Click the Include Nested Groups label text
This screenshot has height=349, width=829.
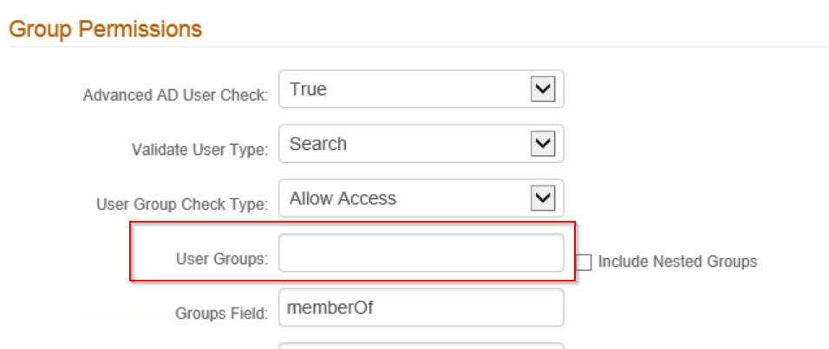[677, 262]
